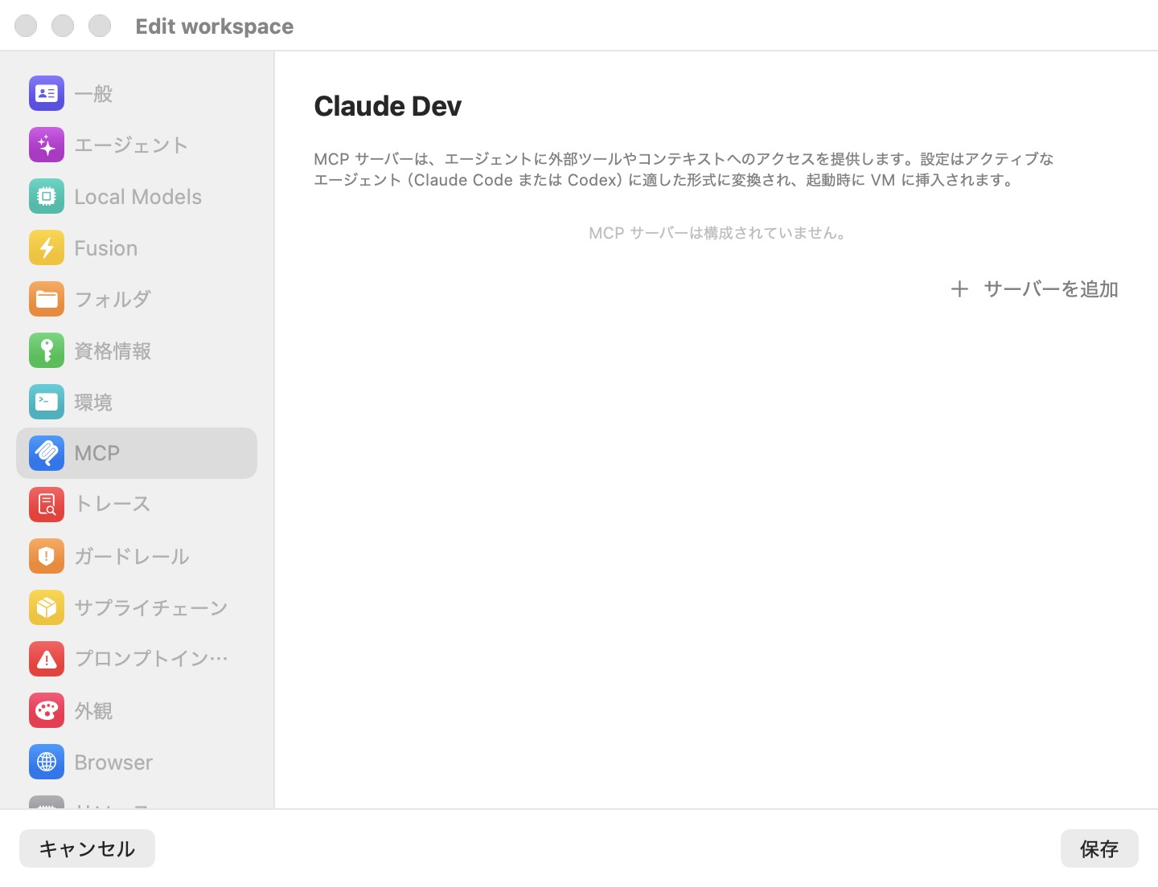Click the トレース document search icon
The width and height of the screenshot is (1158, 887).
tap(47, 505)
